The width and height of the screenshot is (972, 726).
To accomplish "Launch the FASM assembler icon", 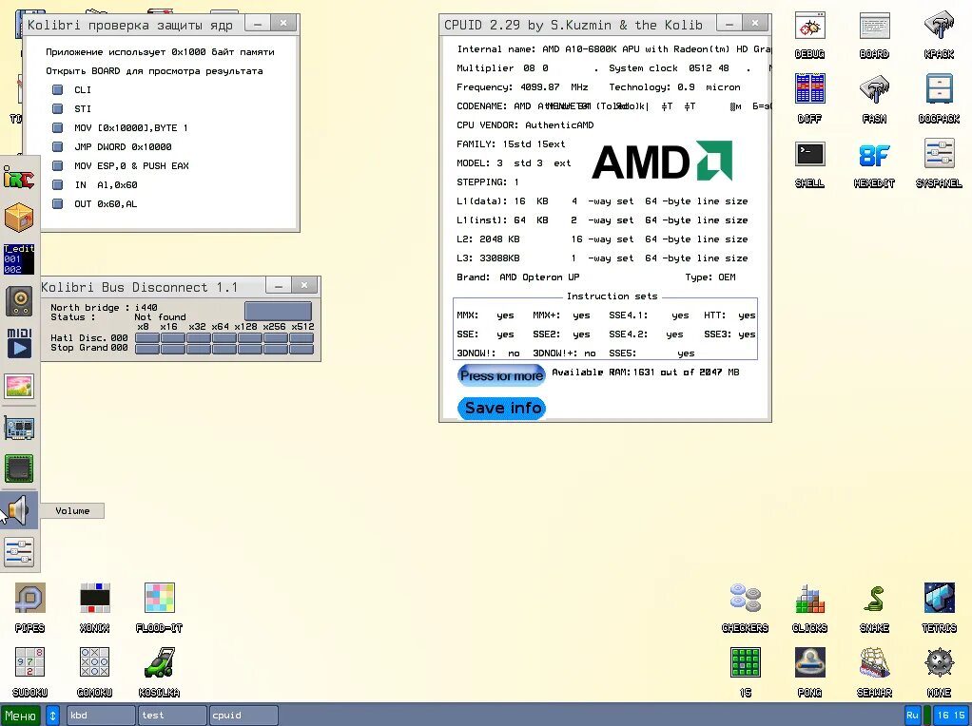I will pyautogui.click(x=874, y=90).
